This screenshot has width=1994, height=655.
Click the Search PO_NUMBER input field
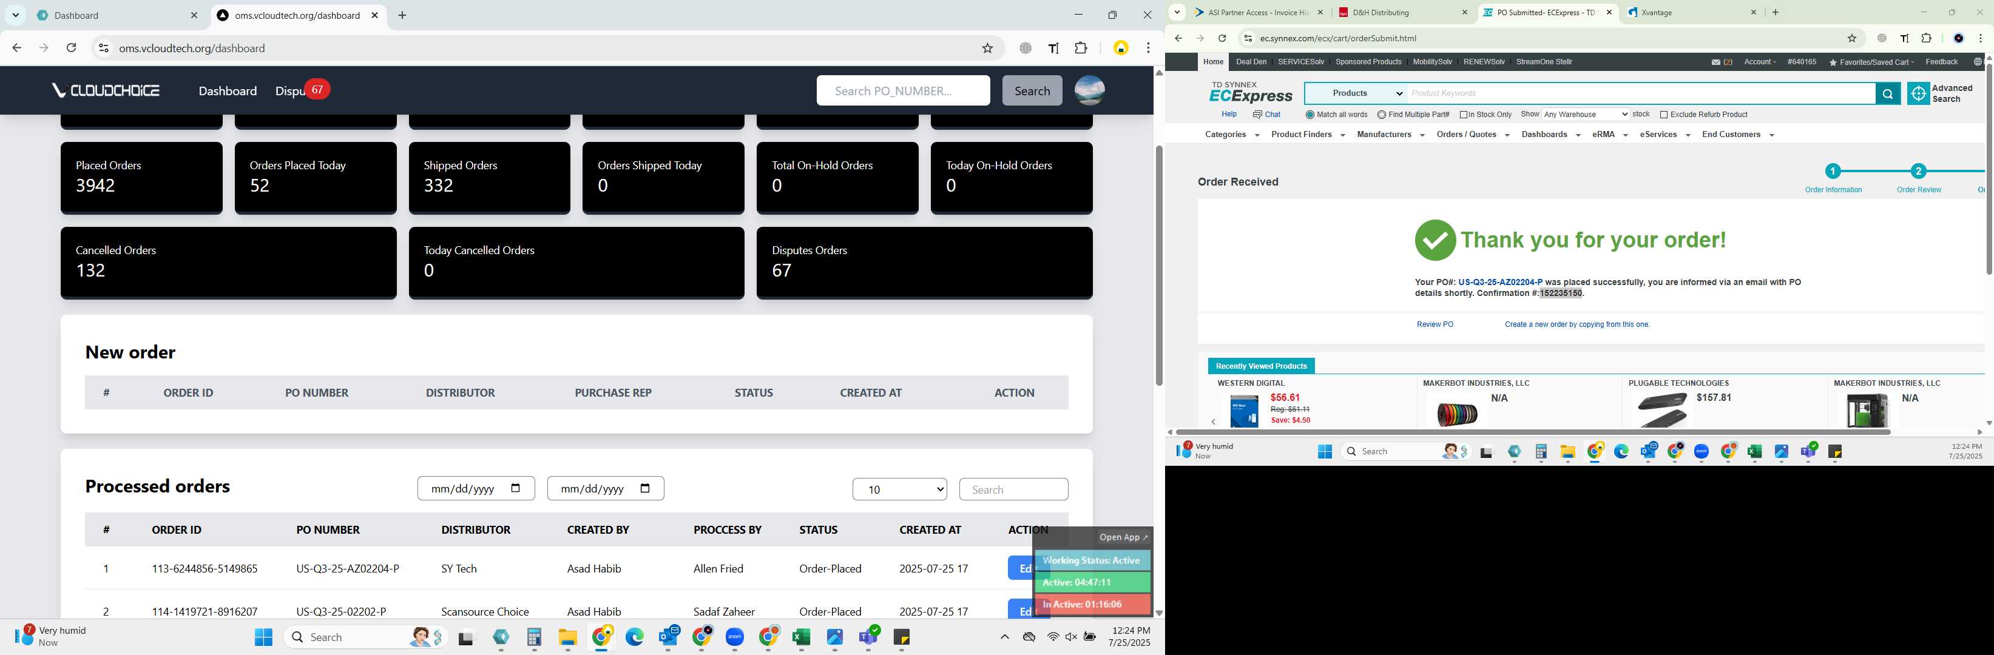coord(902,90)
